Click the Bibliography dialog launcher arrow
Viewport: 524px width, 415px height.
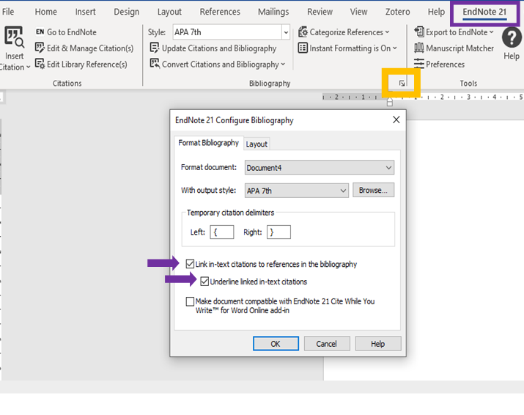point(402,84)
